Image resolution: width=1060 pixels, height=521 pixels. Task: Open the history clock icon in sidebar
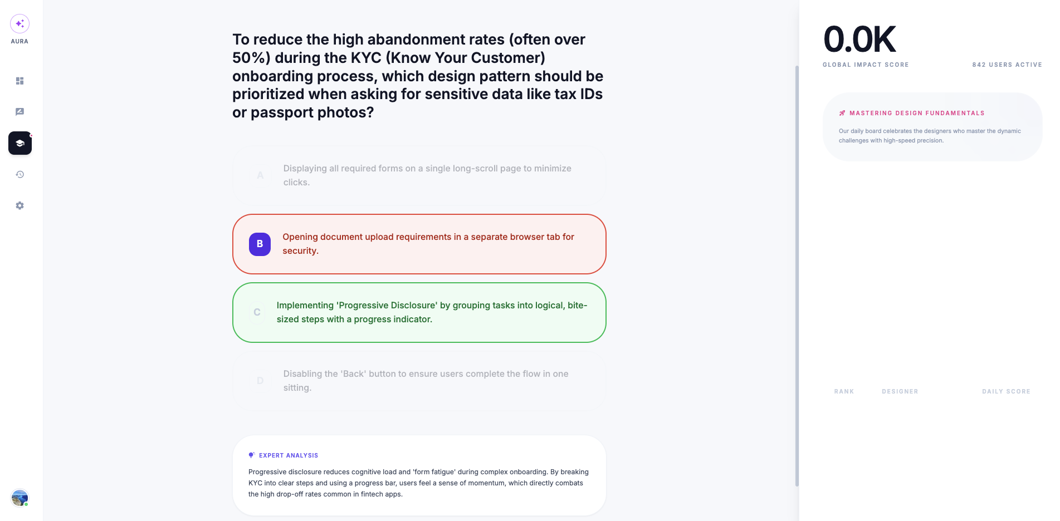point(19,174)
